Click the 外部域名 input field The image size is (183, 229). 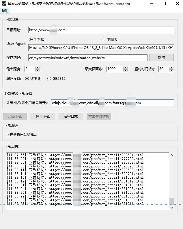112,103
